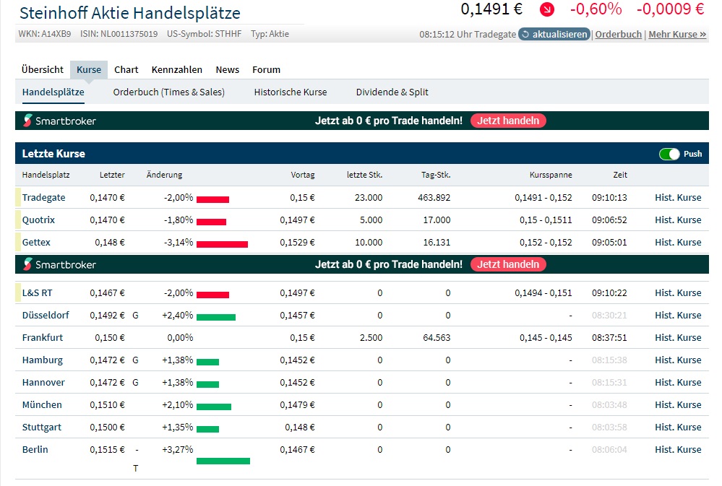Click the red down-arrow trend icon

pyautogui.click(x=547, y=9)
